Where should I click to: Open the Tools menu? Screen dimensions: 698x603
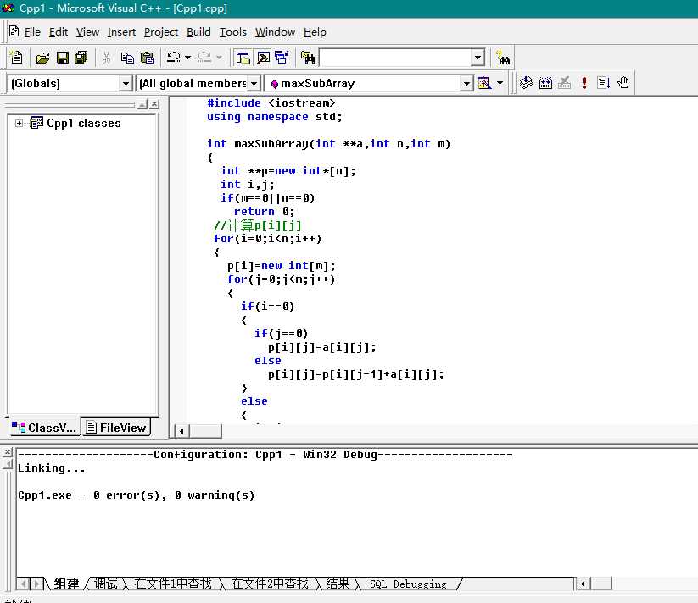click(x=233, y=32)
